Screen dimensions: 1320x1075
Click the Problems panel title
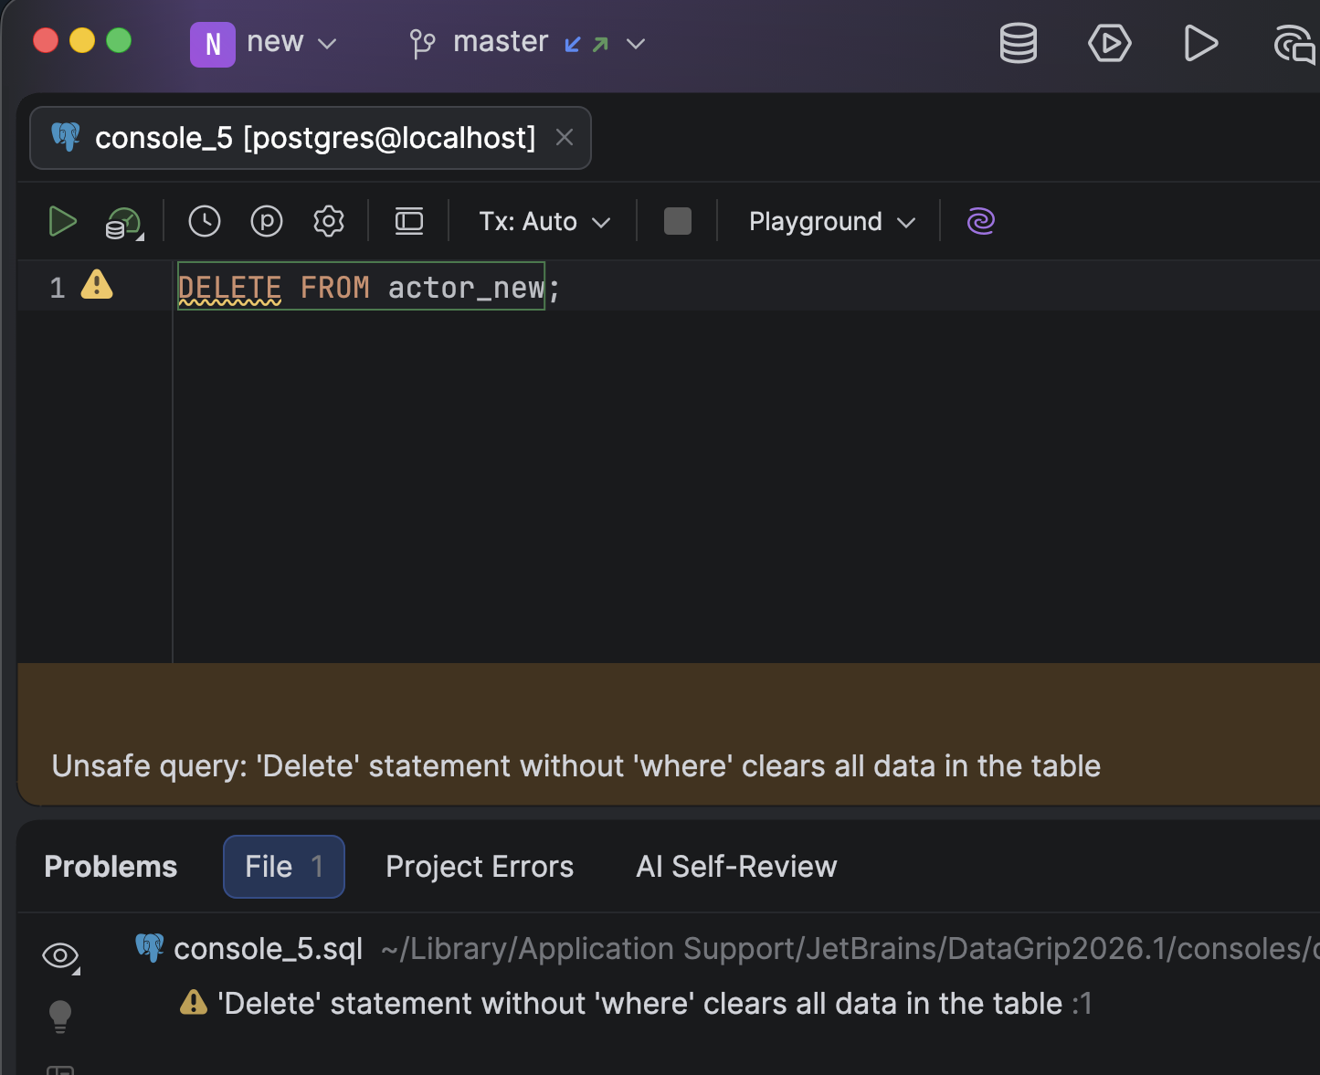pos(111,867)
